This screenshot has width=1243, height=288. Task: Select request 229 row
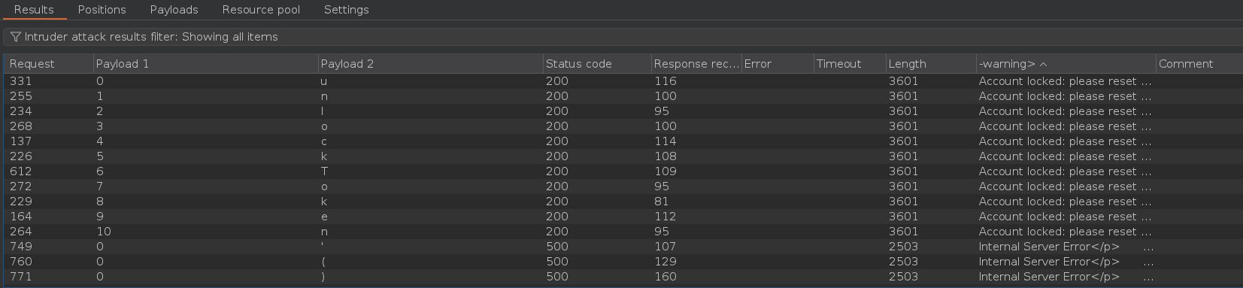(x=623, y=202)
